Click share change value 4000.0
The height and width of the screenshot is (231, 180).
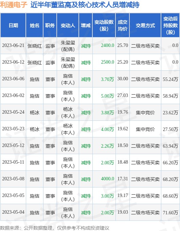108,179
